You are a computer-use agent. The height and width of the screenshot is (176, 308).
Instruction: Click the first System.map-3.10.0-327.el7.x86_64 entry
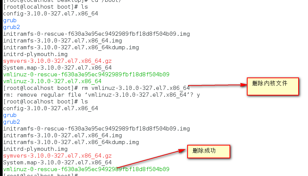(x=57, y=68)
